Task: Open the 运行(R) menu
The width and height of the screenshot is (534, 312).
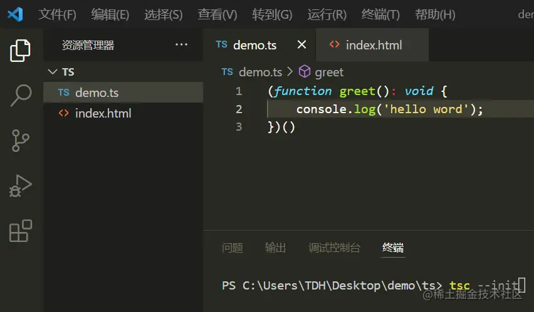Action: [327, 14]
